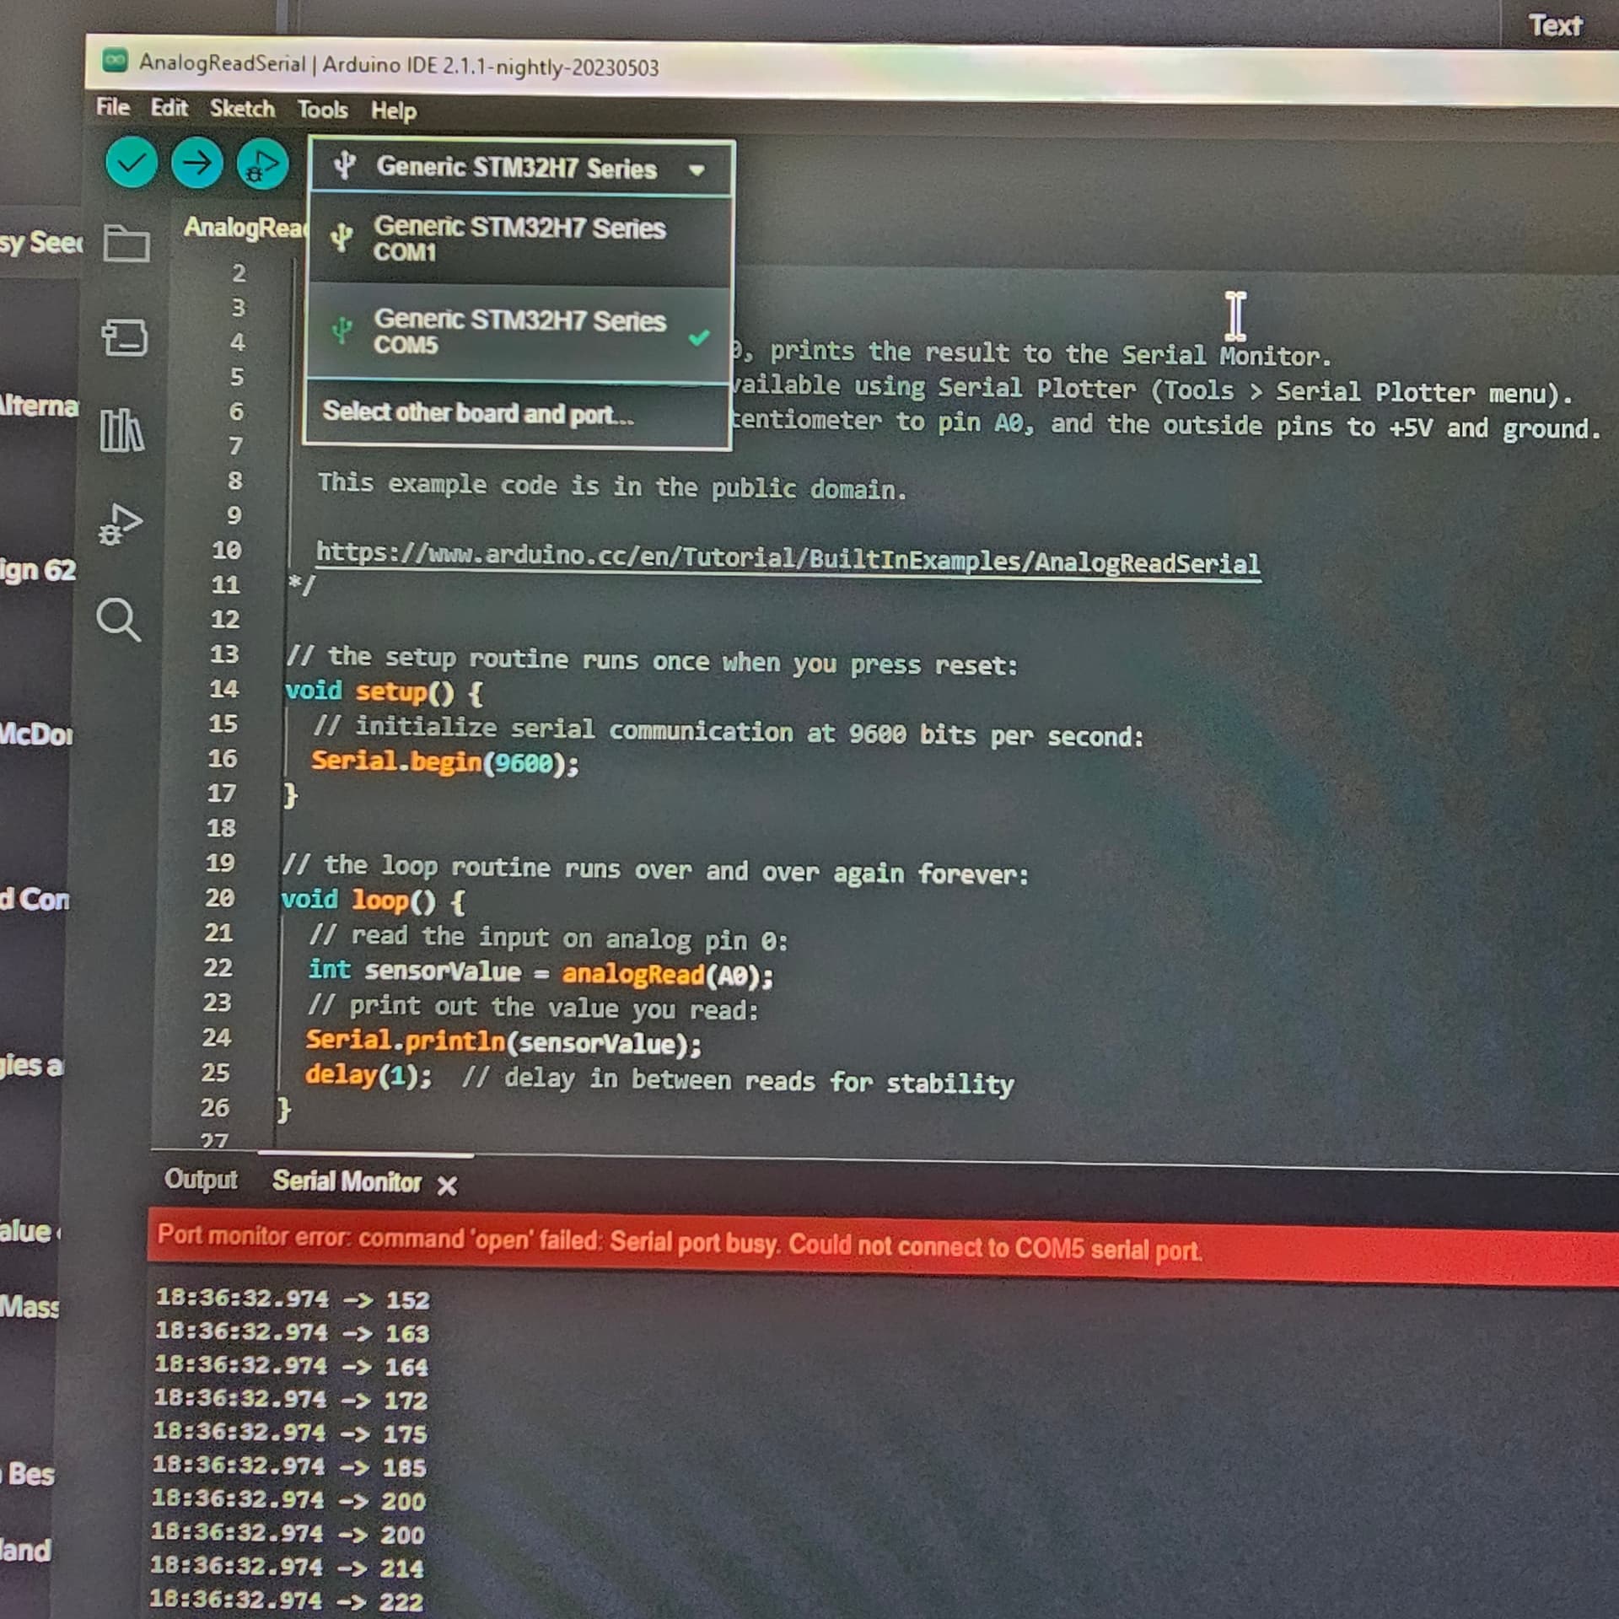Click line number 14 in gutter
This screenshot has height=1619, width=1619.
pos(224,689)
